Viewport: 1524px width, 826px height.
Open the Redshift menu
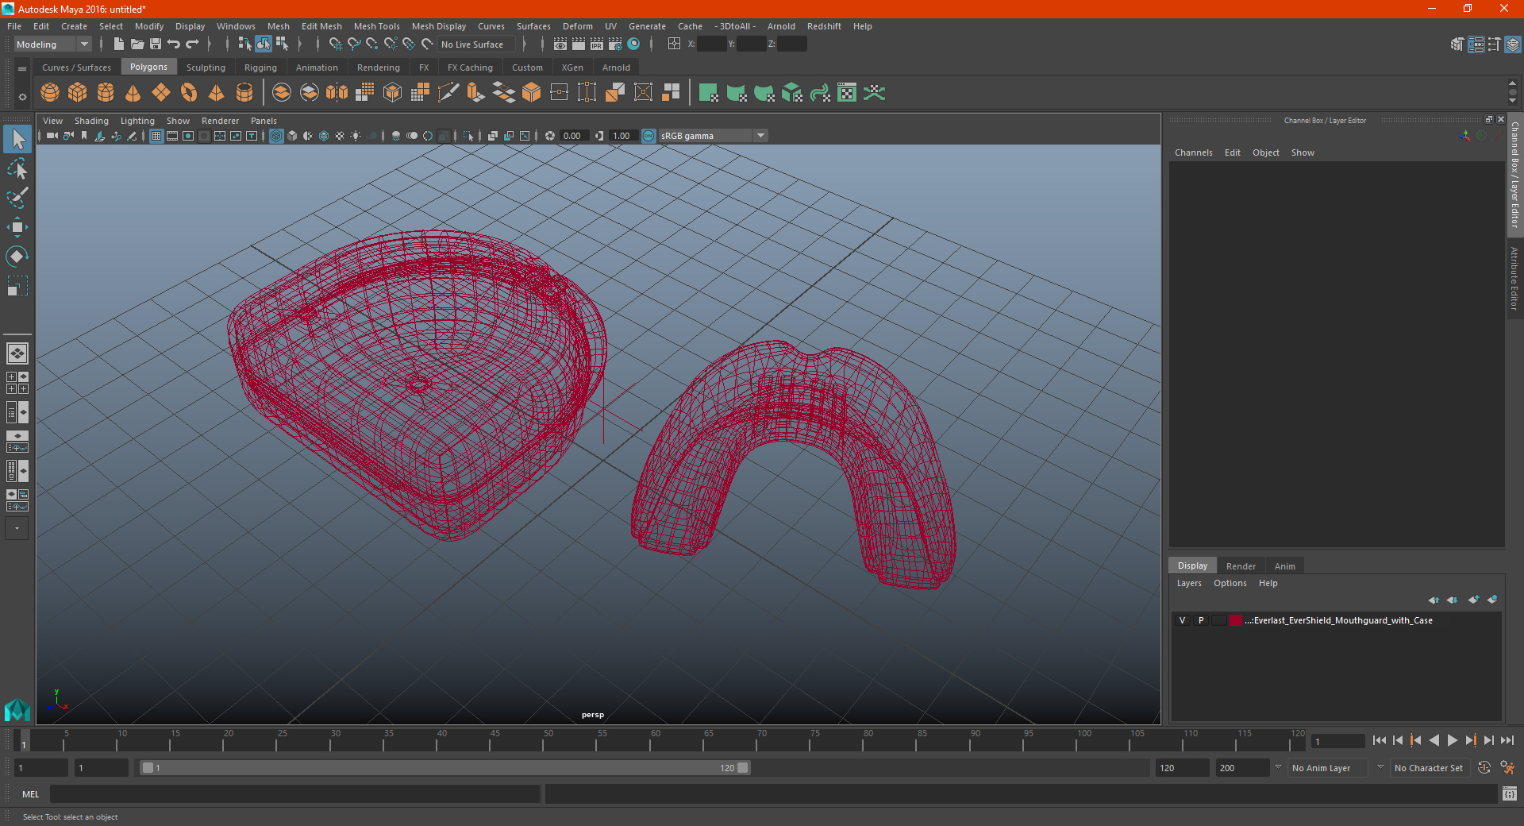[x=824, y=26]
